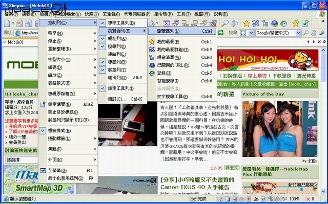
Task: Click the green history toolbar icon
Action: click(283, 23)
